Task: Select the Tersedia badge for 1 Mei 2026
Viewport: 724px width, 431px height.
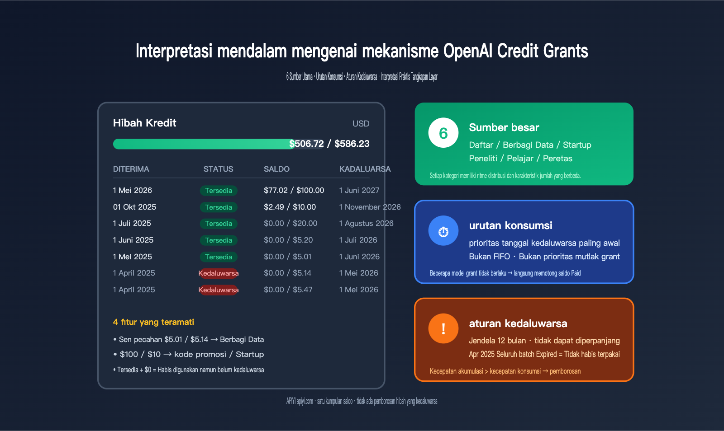Action: point(219,191)
